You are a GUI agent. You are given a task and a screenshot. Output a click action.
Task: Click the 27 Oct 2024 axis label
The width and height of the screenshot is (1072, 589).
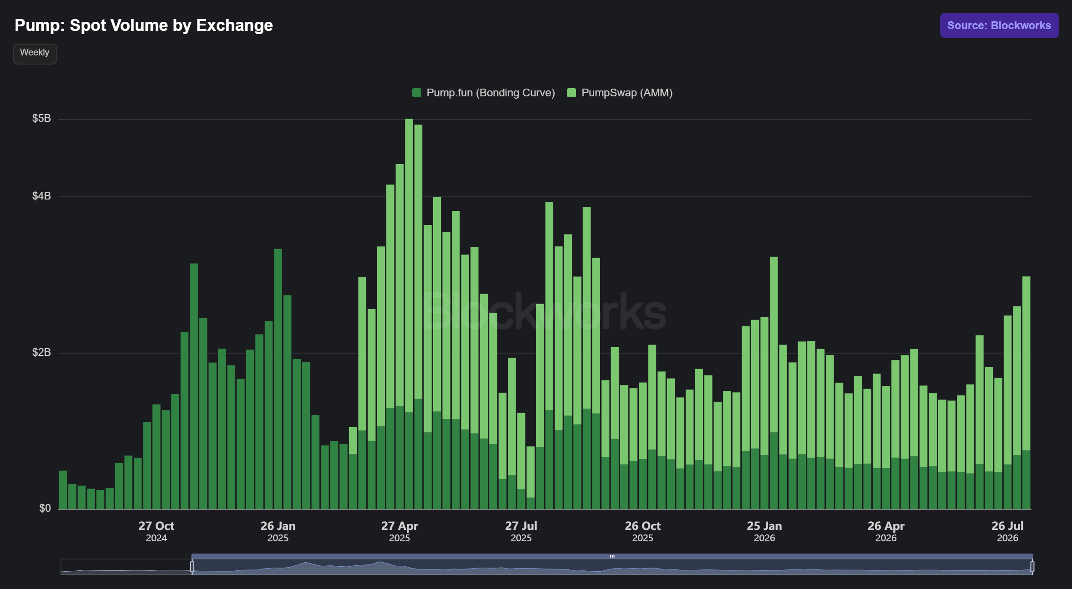tap(157, 531)
